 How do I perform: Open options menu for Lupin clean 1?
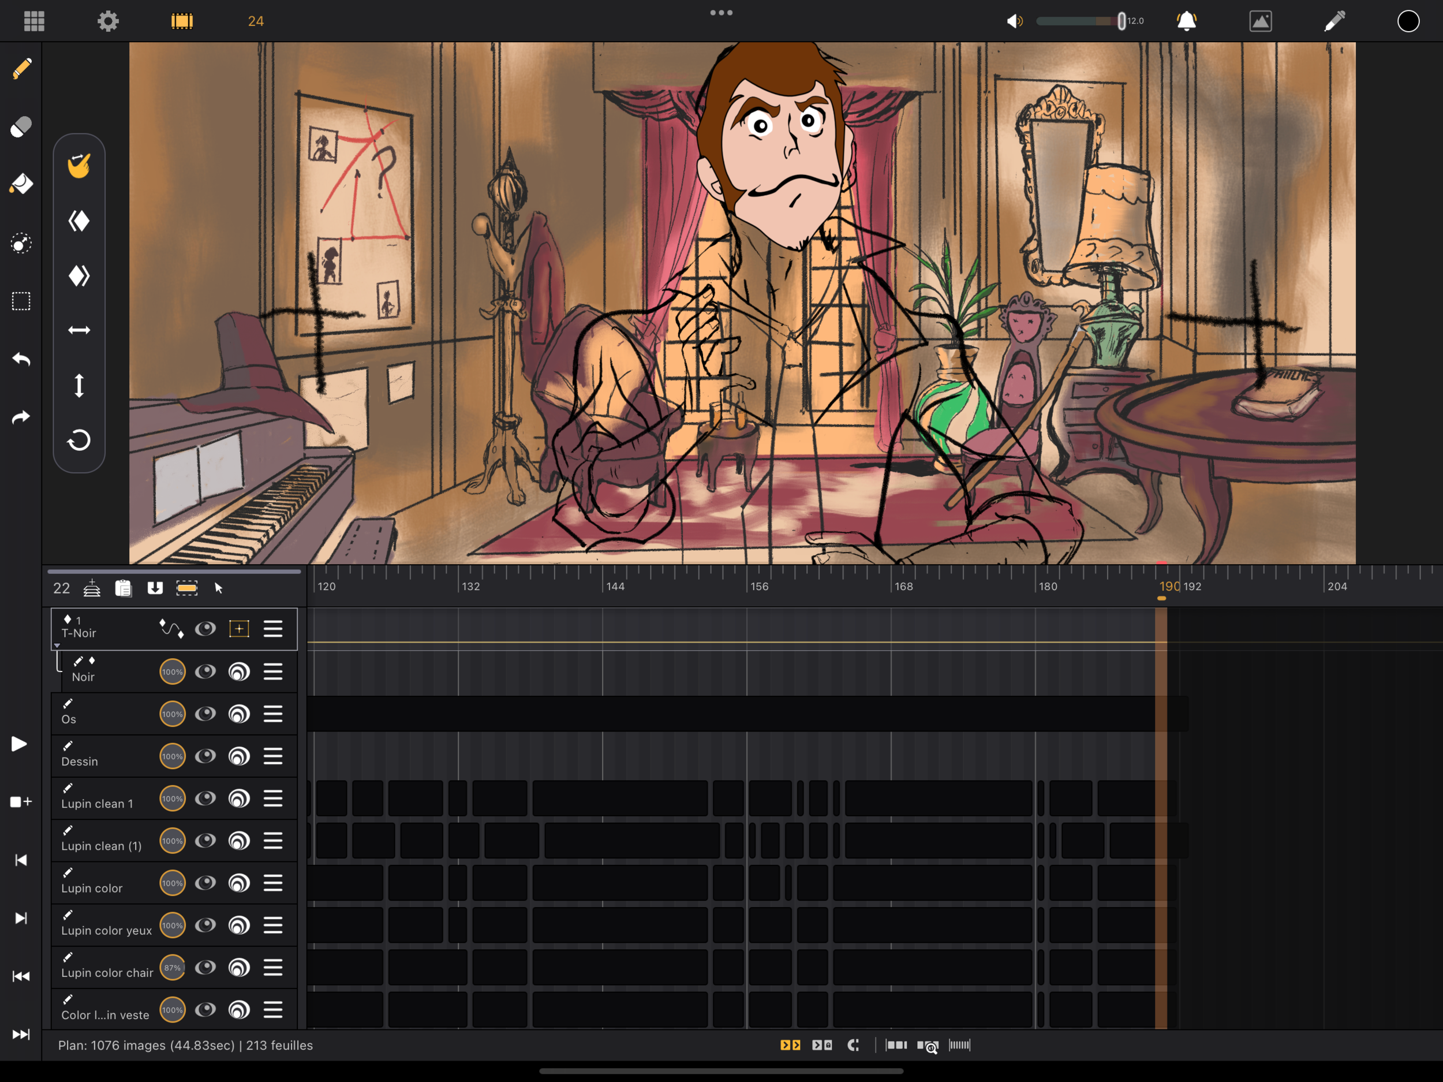click(274, 798)
